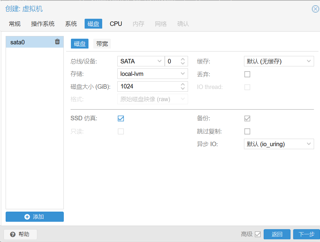
Task: Increase the device number stepper
Action: pyautogui.click(x=183, y=59)
